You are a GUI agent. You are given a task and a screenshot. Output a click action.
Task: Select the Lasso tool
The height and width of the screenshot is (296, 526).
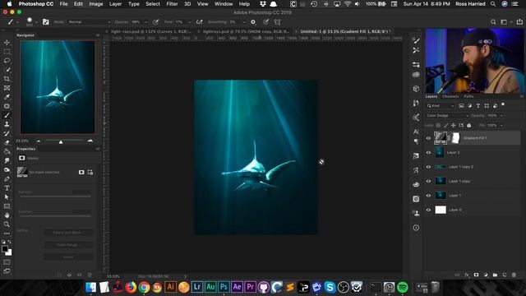pos(7,61)
